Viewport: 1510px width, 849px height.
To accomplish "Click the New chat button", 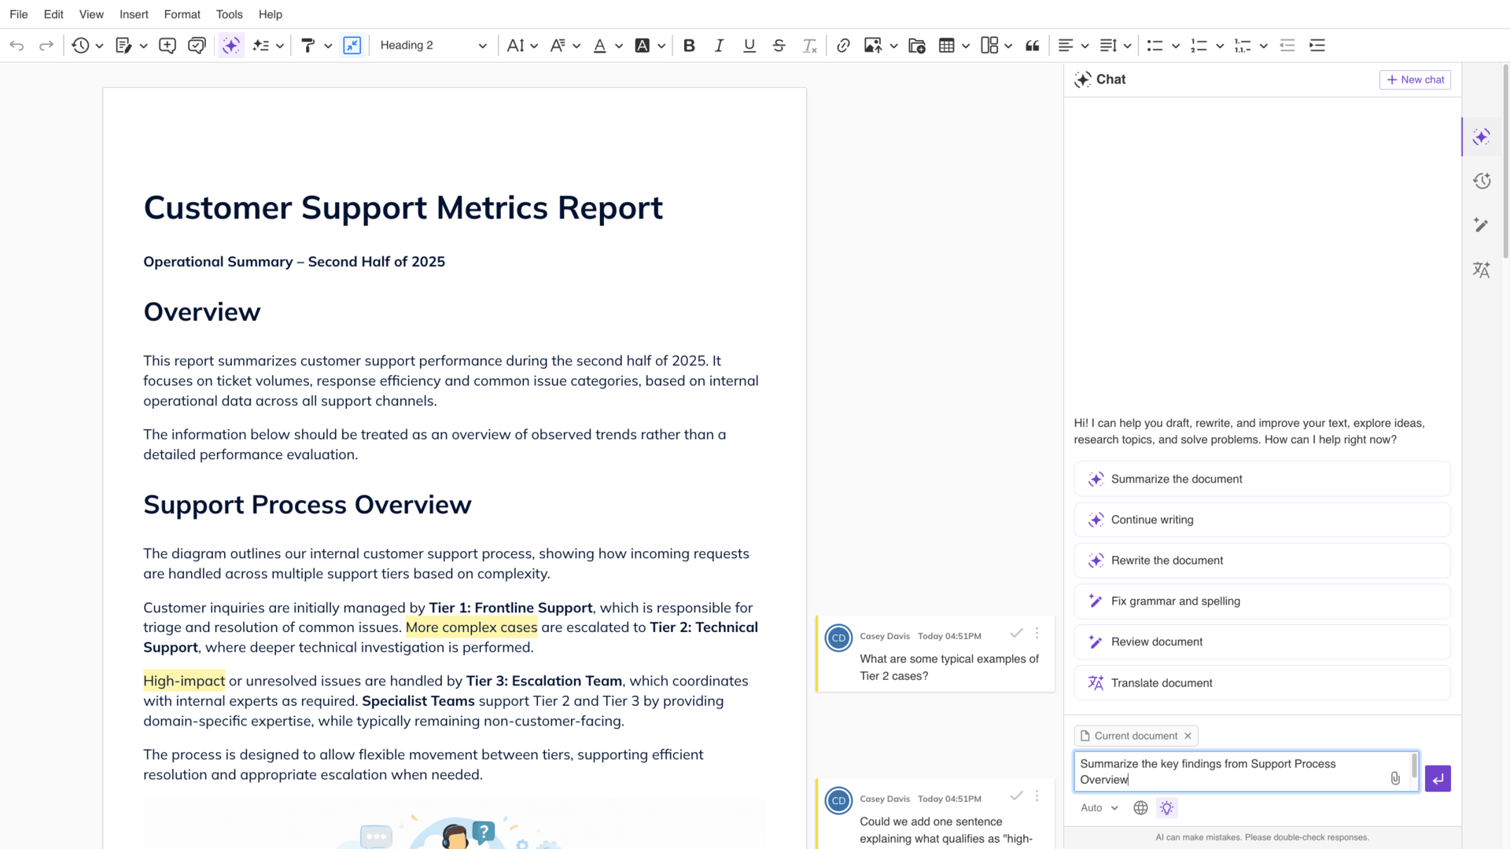I will (1415, 79).
